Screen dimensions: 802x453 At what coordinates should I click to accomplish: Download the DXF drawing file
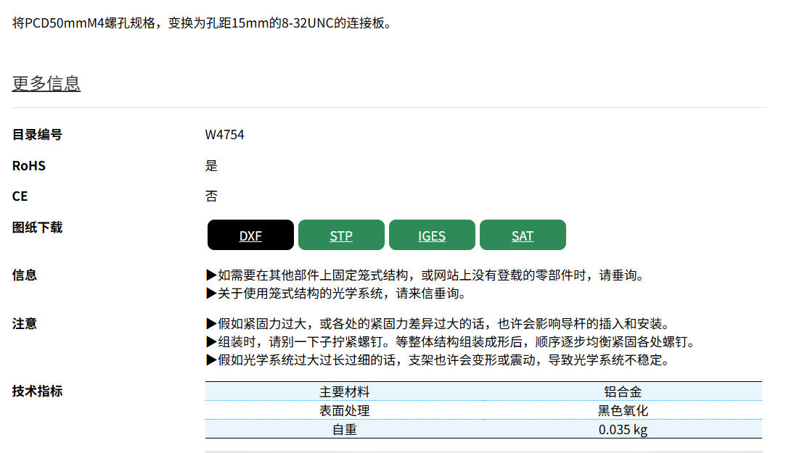[x=250, y=236]
